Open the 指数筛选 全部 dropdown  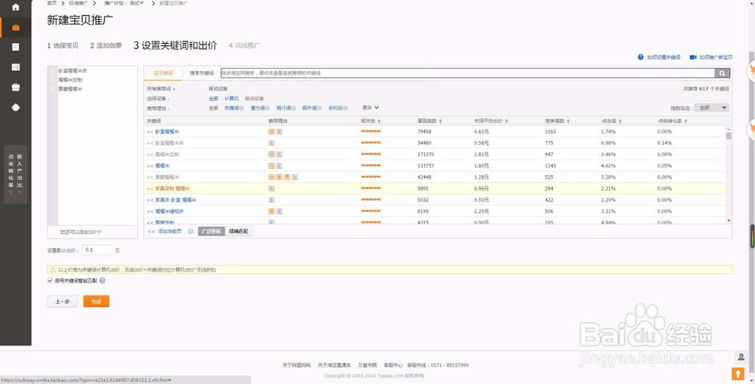coord(711,108)
